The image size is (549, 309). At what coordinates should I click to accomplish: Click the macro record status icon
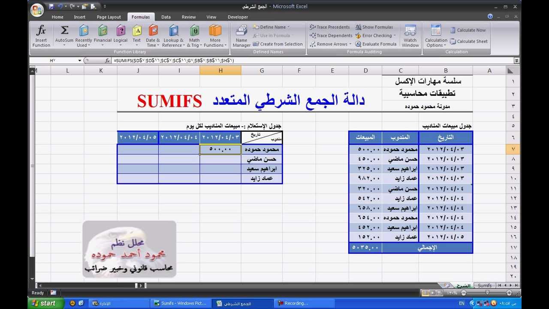pos(53,293)
